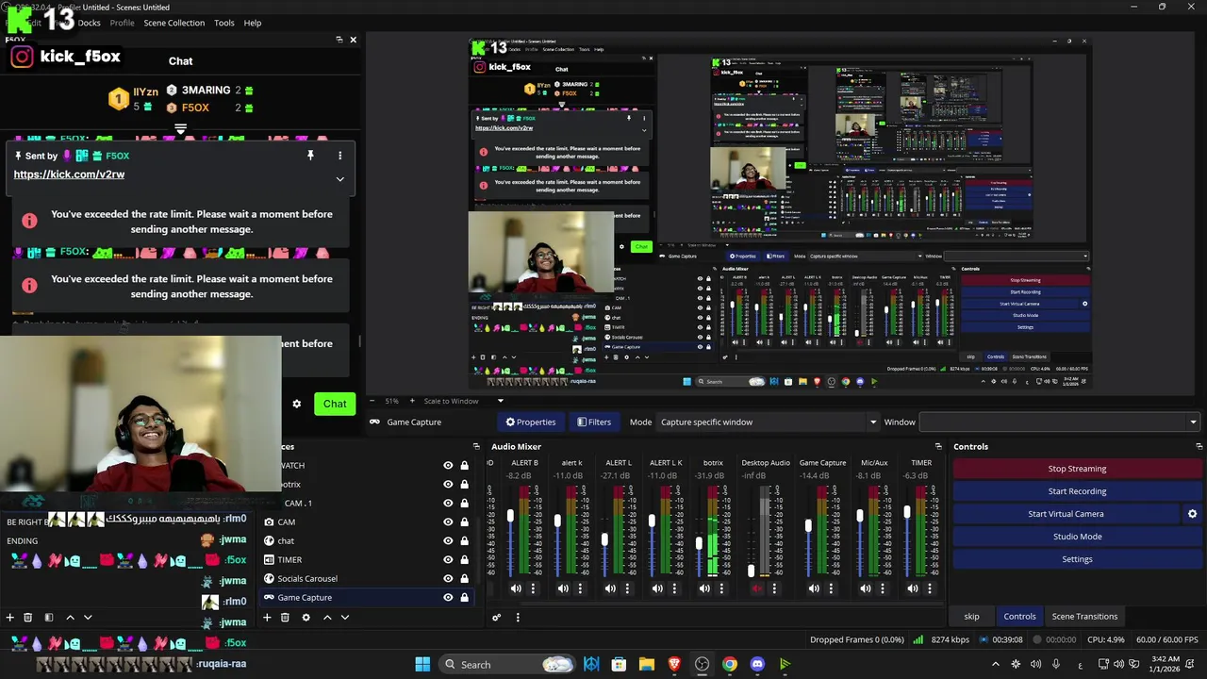Open the Docks menu

[89, 23]
